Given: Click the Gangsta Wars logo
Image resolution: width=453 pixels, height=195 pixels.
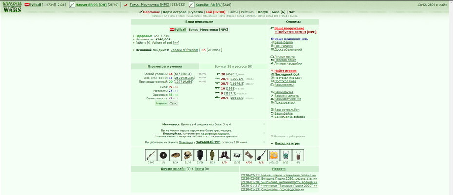Looking at the screenshot, I should 12,6.
